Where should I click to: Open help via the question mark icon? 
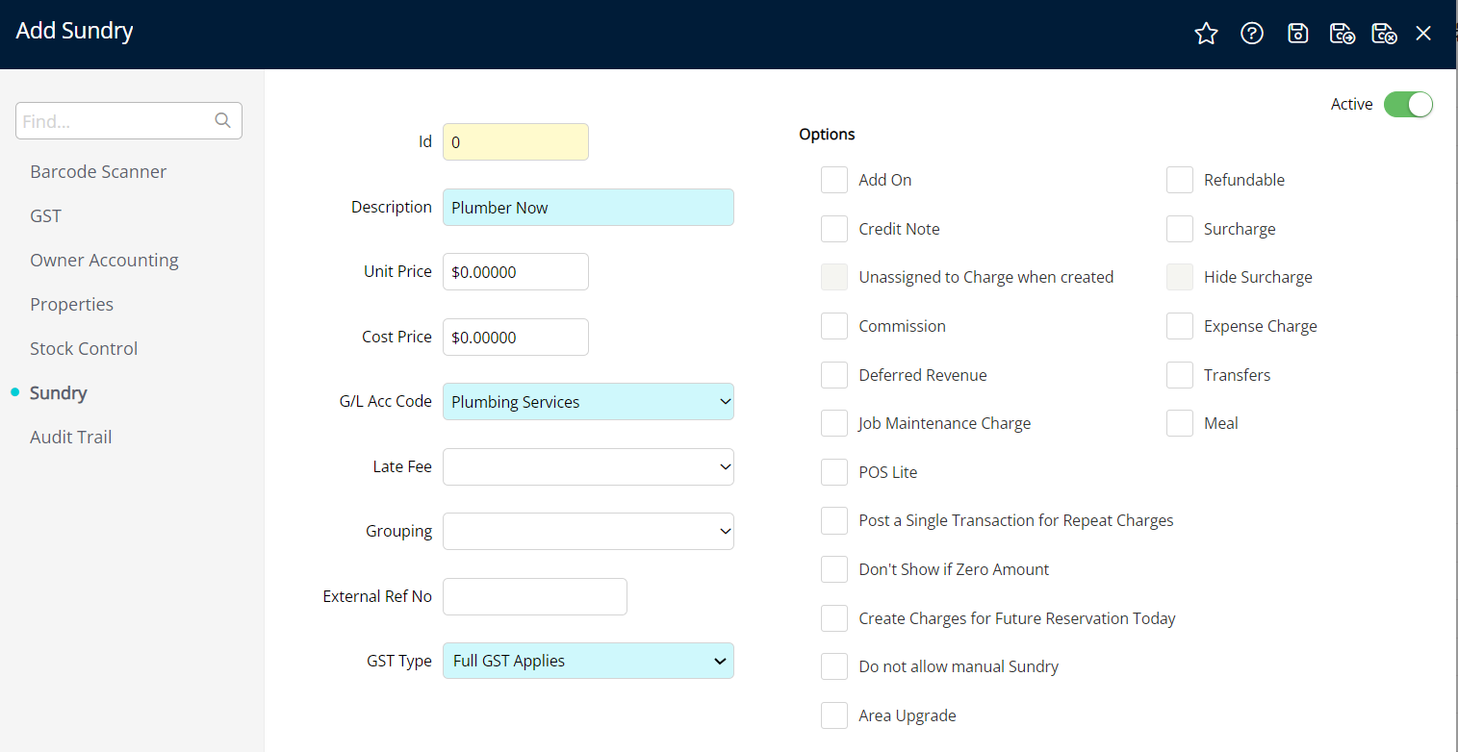pyautogui.click(x=1251, y=34)
